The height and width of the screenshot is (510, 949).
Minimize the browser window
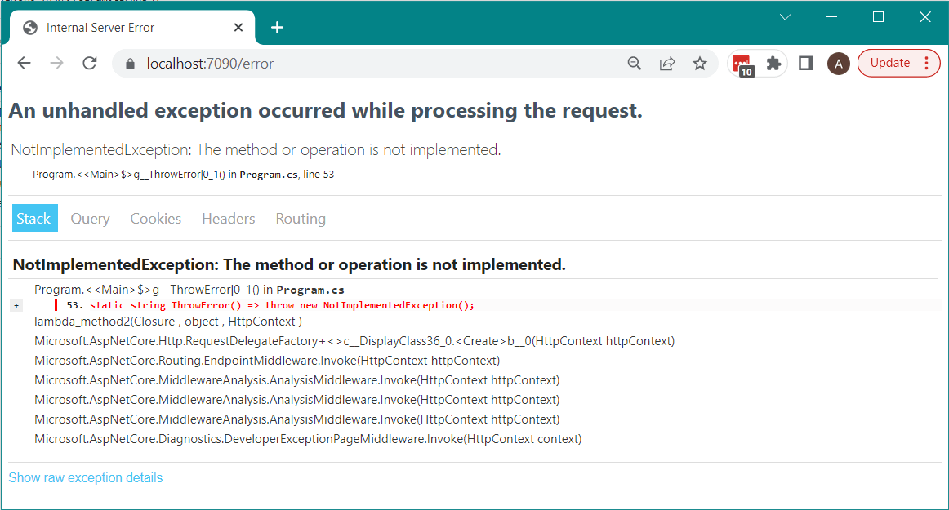click(831, 17)
